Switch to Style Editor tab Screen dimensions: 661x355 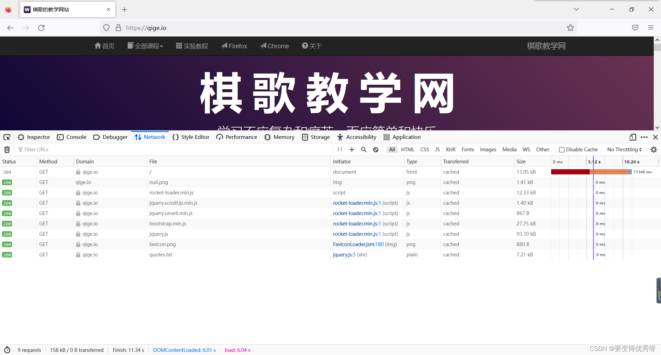191,137
